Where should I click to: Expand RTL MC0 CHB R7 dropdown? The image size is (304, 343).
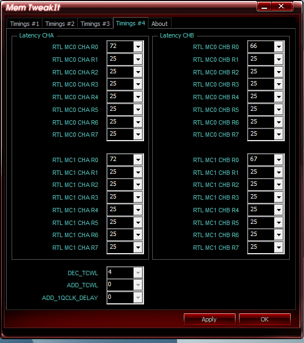tap(279, 135)
